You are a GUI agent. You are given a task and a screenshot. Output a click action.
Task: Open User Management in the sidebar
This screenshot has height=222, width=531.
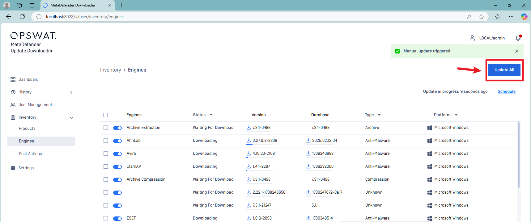pos(35,105)
